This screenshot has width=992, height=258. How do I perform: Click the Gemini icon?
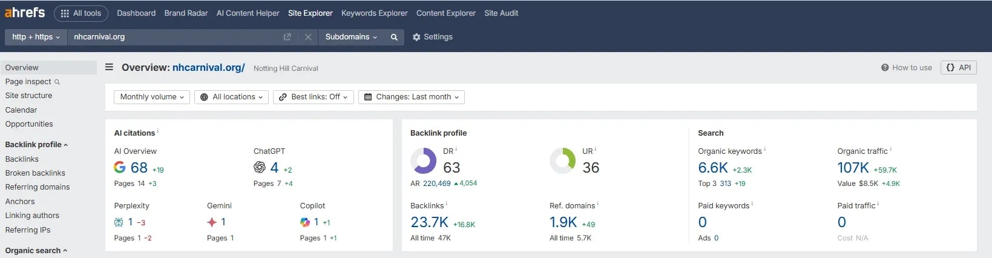(x=212, y=222)
